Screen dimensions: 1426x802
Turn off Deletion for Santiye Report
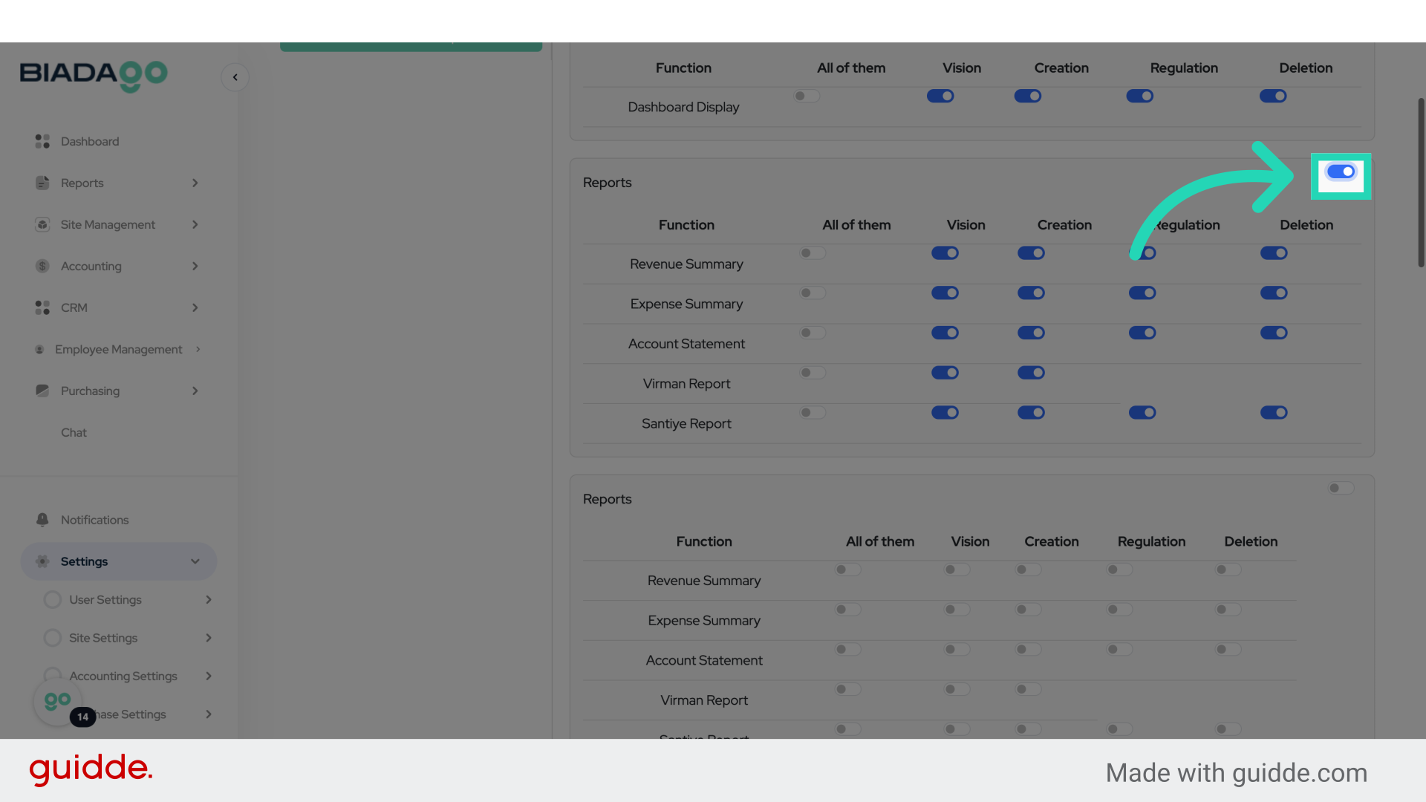click(x=1274, y=413)
